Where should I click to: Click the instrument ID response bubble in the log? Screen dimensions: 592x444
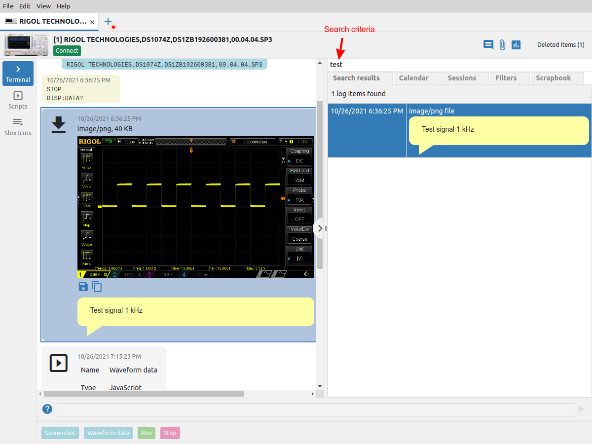coord(164,65)
